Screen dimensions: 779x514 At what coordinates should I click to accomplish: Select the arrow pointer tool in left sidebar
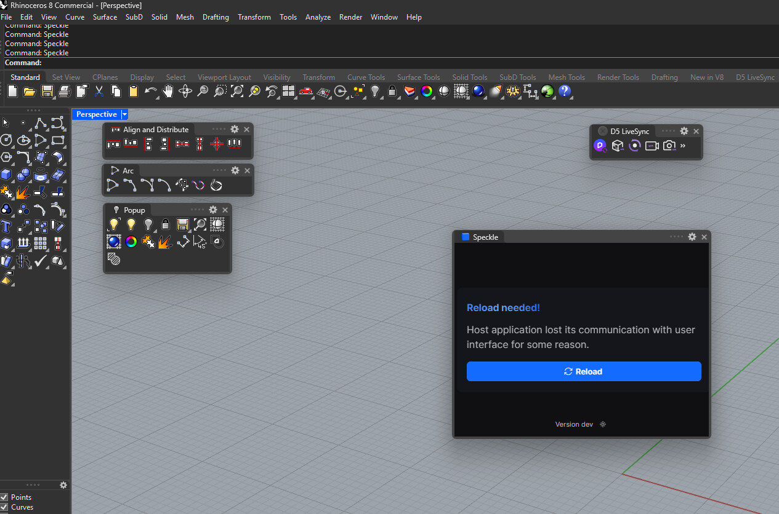coord(6,122)
